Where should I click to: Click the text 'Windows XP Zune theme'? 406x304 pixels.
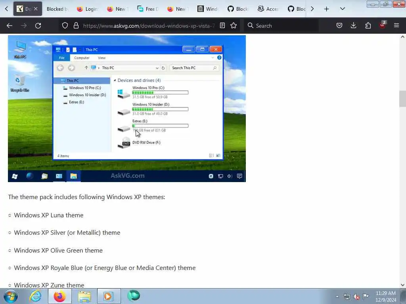click(x=49, y=285)
